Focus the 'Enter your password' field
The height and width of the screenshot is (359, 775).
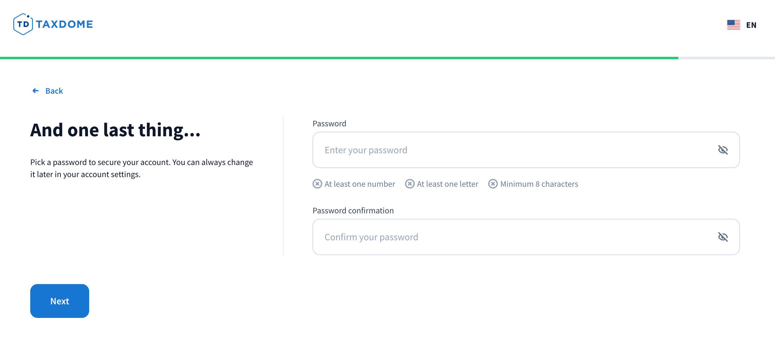(x=514, y=150)
